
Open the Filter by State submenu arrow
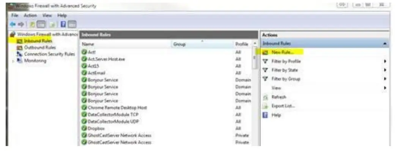tap(385, 70)
